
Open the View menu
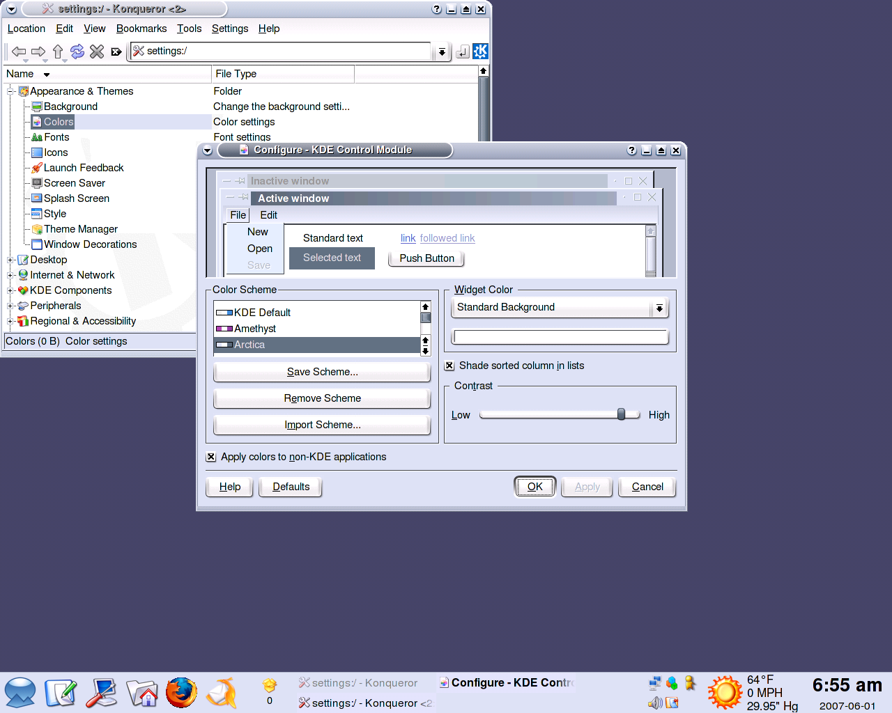[95, 29]
